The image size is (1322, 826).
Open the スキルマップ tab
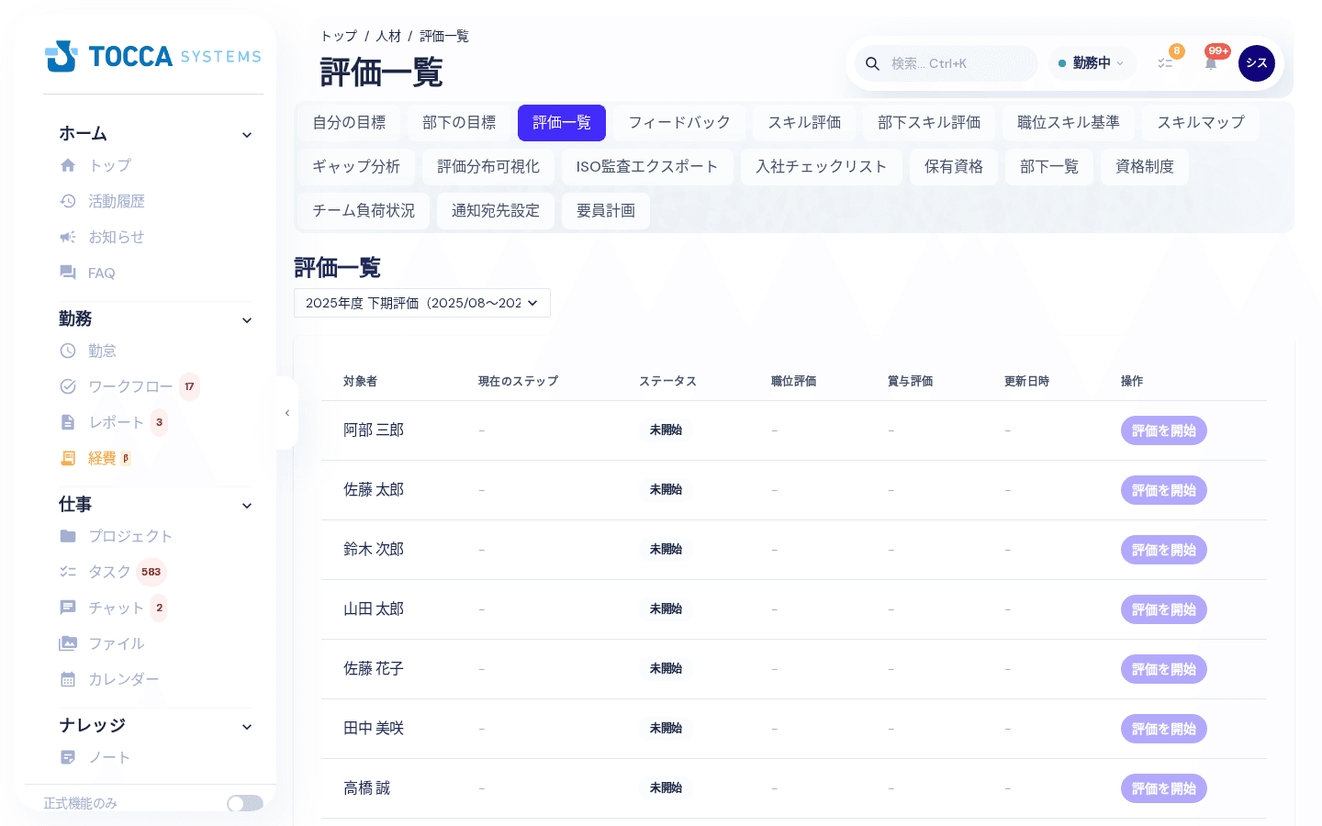1201,123
